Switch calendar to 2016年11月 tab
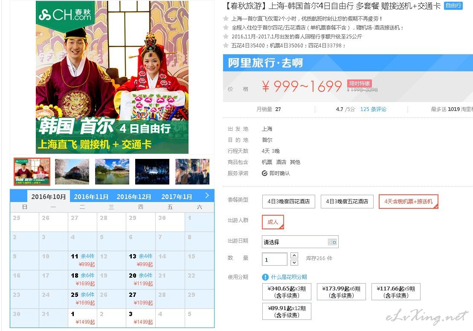Screen dimensions: 473x331 (x=91, y=196)
